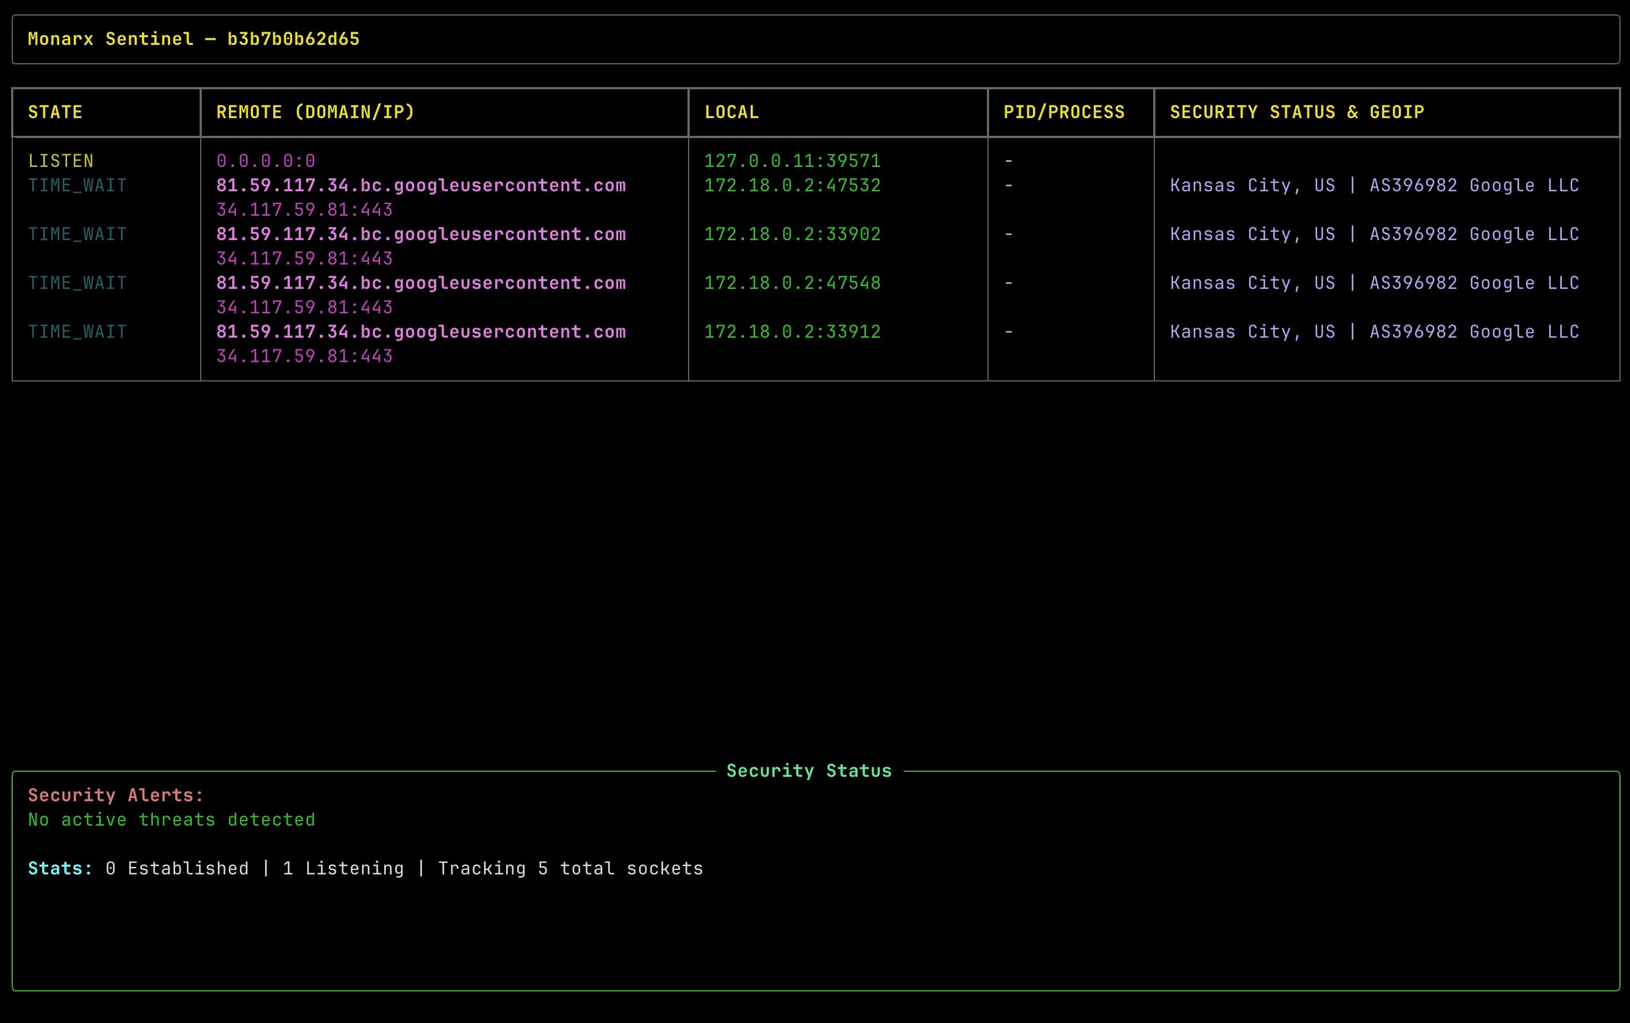Click the PID/PROCESS column header
The image size is (1630, 1023).
pos(1064,111)
